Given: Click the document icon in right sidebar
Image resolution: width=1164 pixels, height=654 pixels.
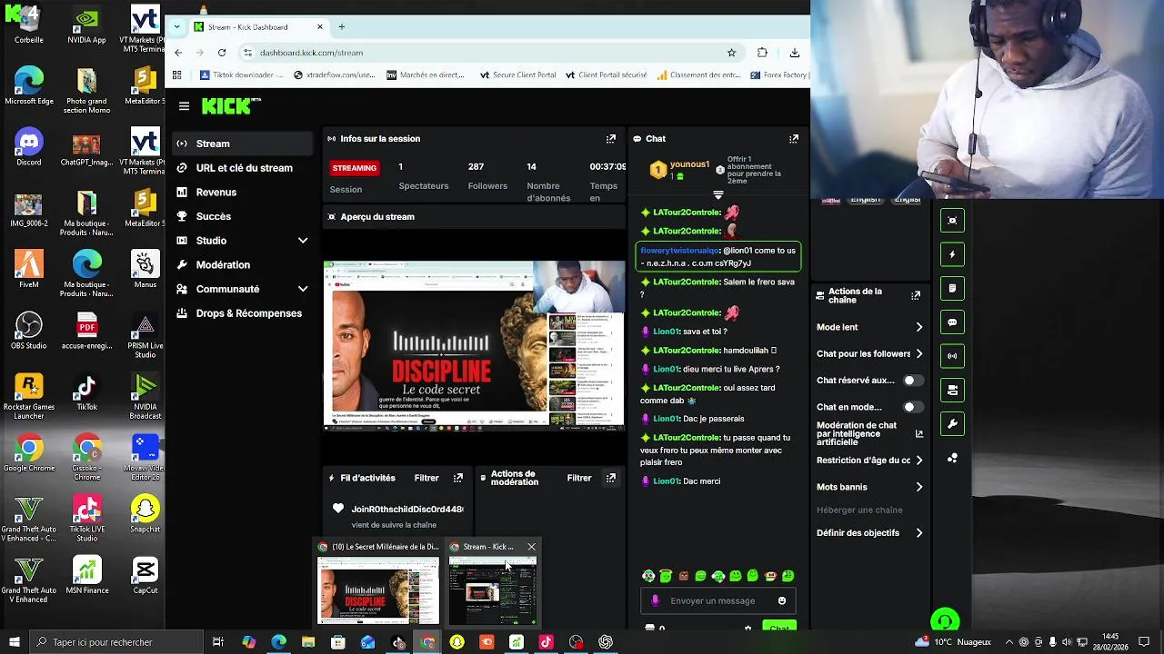Looking at the screenshot, I should (952, 288).
